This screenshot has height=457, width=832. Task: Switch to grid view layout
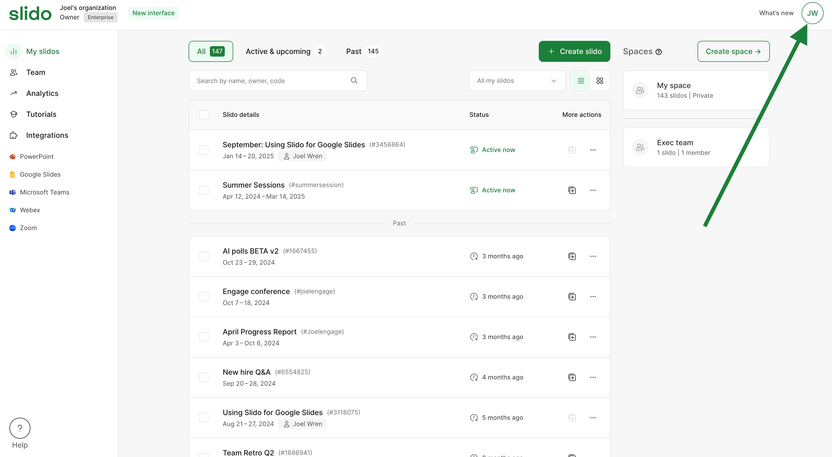pyautogui.click(x=600, y=81)
